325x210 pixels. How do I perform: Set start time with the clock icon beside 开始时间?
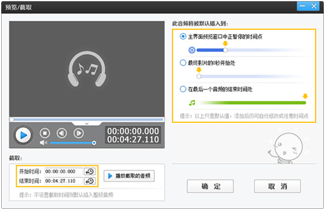[90, 172]
